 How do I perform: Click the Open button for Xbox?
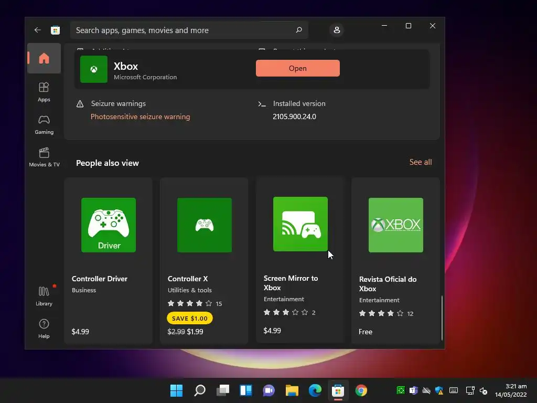pyautogui.click(x=298, y=68)
